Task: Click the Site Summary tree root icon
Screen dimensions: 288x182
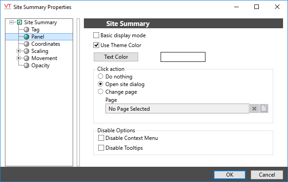Action: pyautogui.click(x=19, y=22)
